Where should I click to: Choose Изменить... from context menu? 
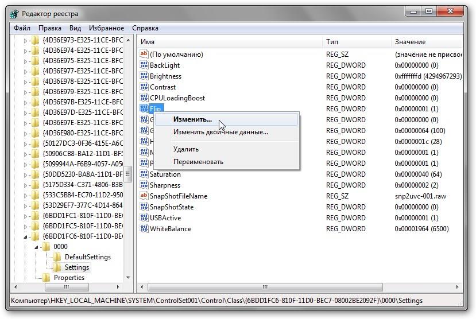tap(192, 119)
